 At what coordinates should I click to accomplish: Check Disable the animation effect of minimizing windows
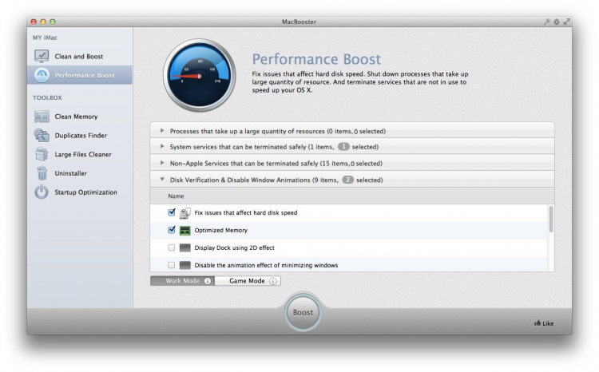(172, 265)
